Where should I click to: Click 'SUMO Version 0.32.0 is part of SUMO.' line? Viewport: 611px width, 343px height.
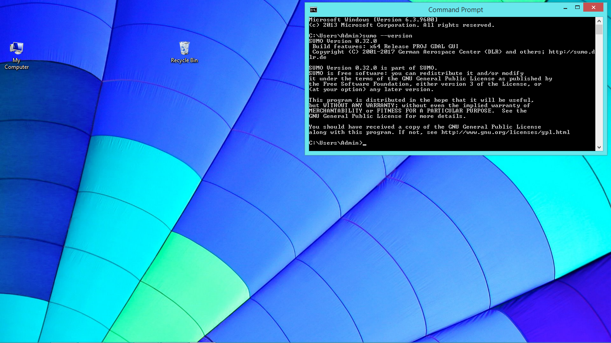click(373, 68)
